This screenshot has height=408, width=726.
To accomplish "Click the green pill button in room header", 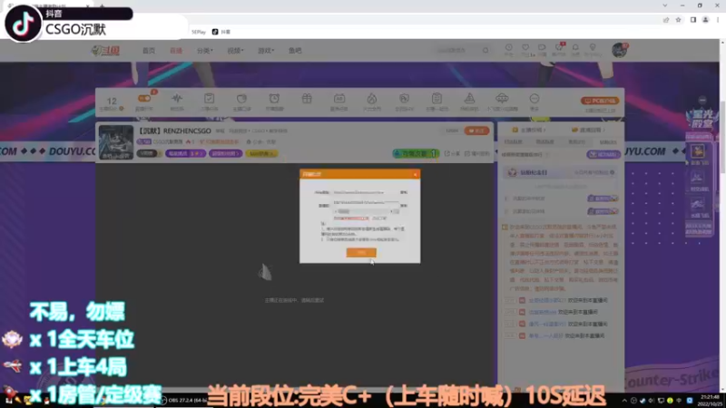I will [x=416, y=153].
